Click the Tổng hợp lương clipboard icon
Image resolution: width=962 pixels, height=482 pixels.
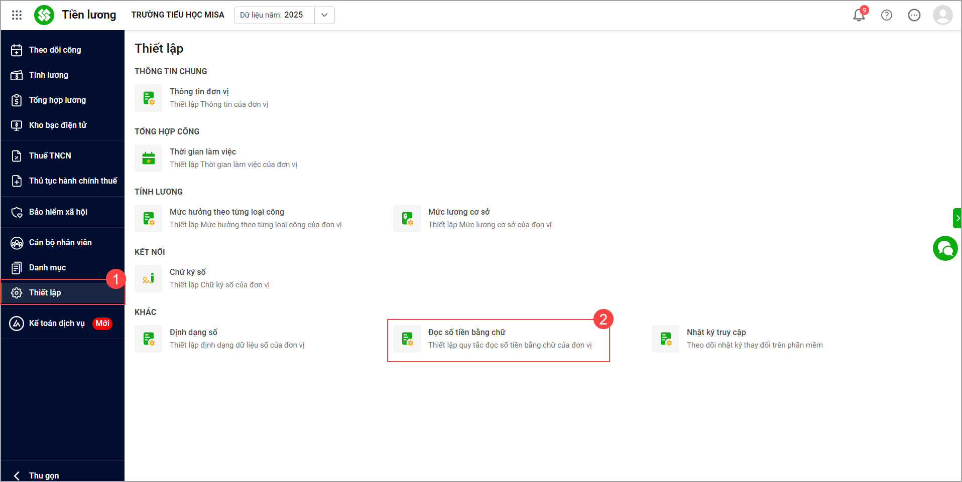click(17, 100)
